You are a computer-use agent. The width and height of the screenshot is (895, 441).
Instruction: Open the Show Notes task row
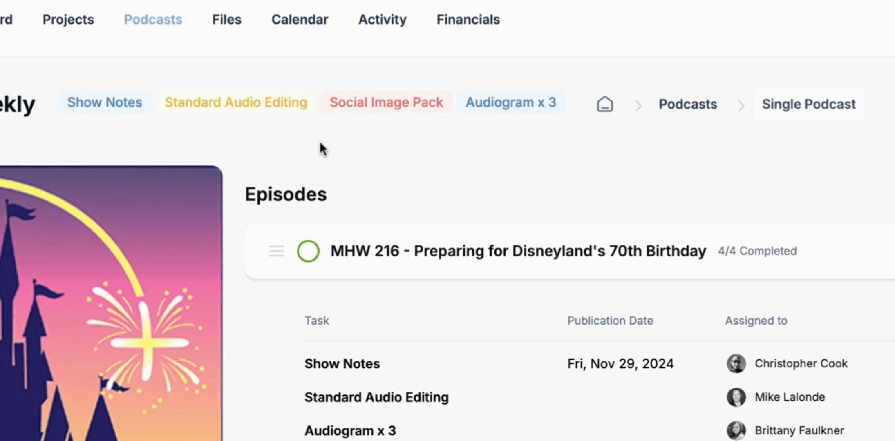342,363
